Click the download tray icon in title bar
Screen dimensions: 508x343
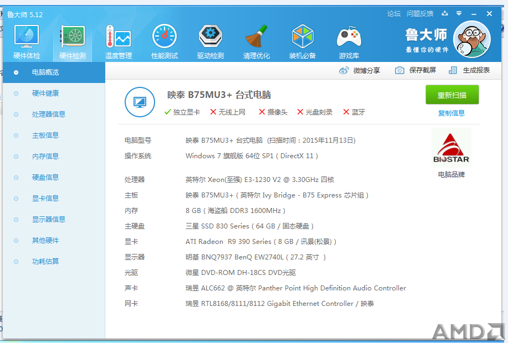click(445, 13)
